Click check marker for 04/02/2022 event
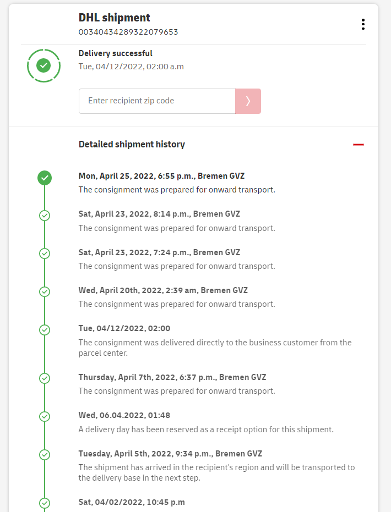391x512 pixels. coord(45,503)
